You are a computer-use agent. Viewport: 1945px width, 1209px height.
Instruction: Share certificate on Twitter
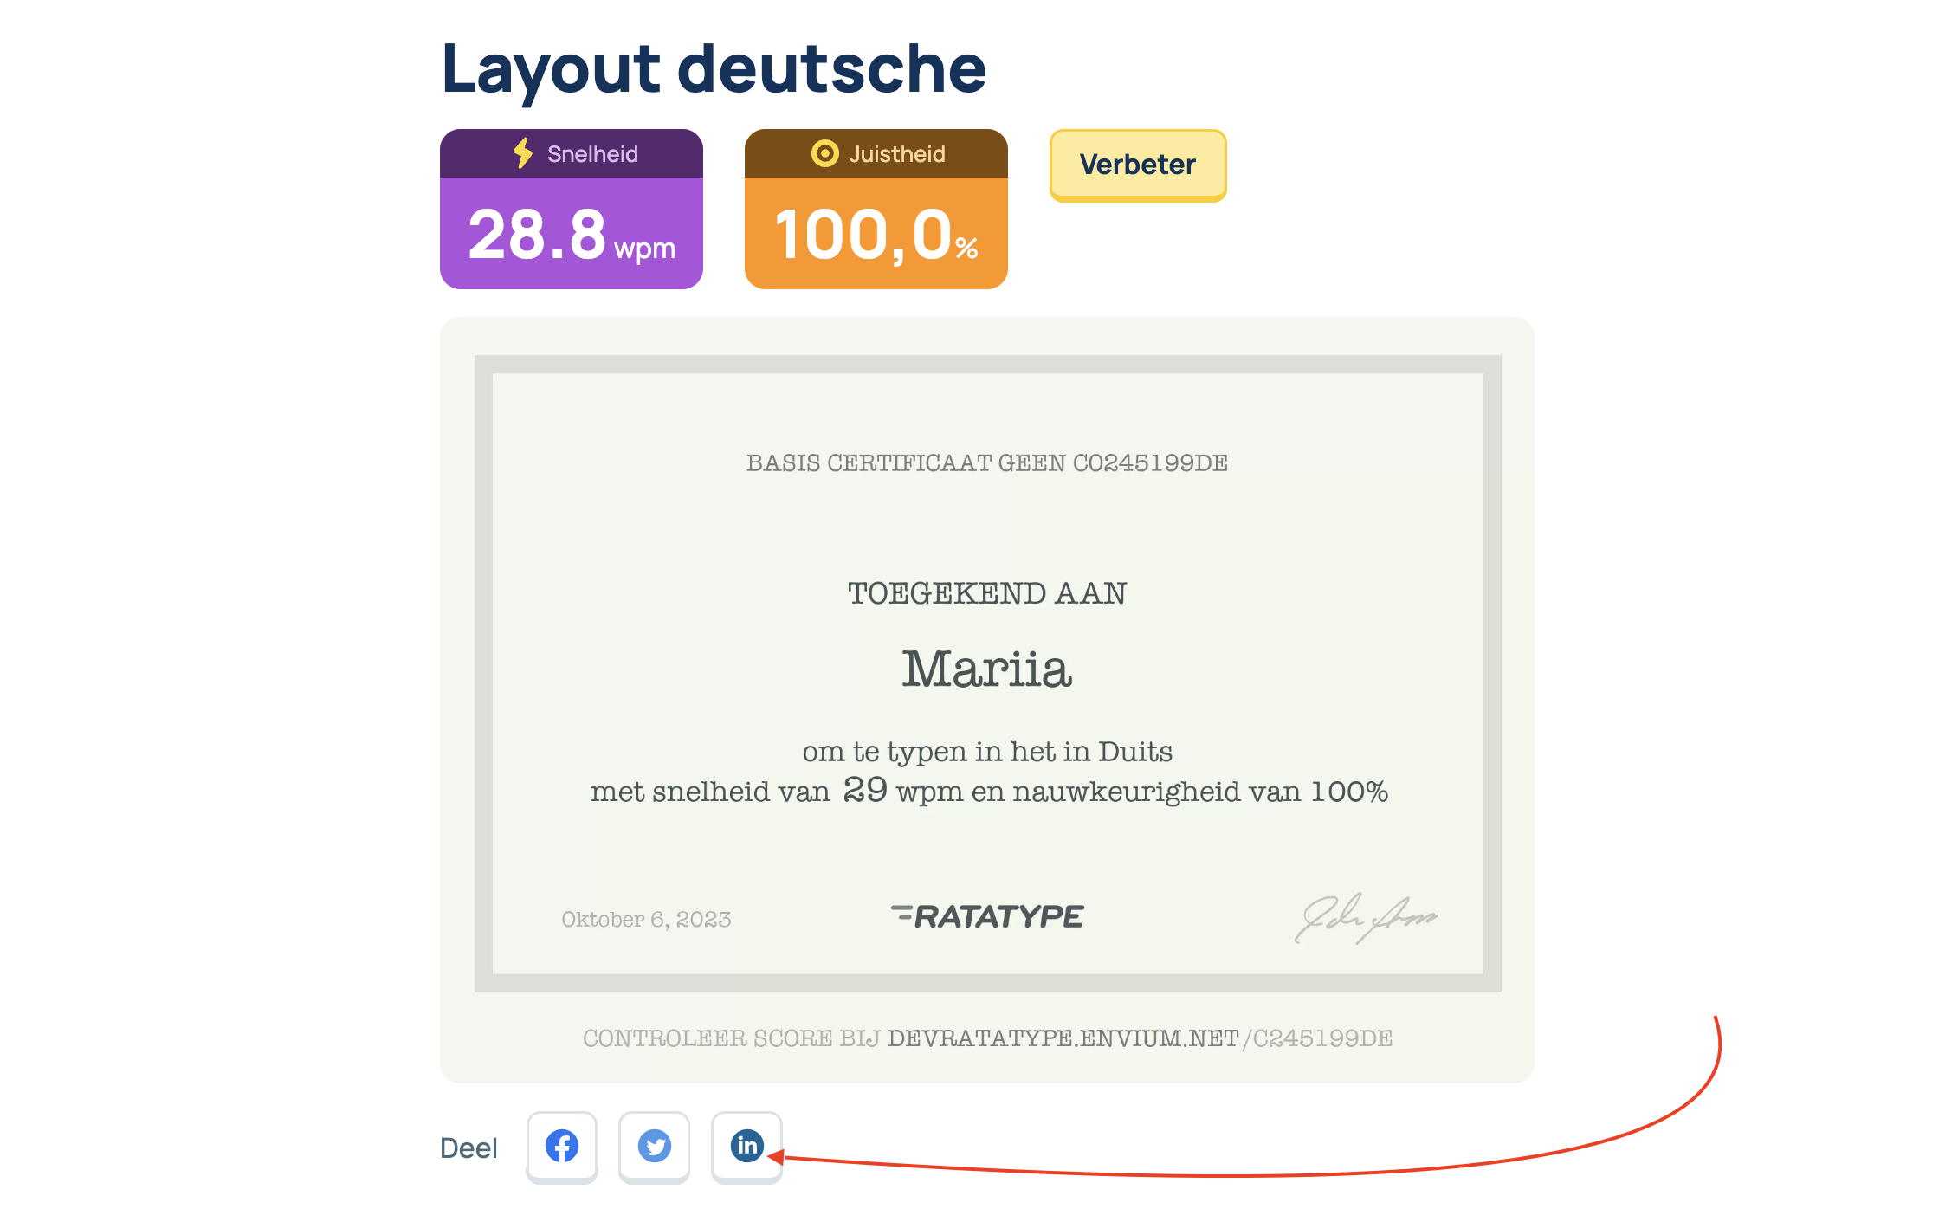654,1146
